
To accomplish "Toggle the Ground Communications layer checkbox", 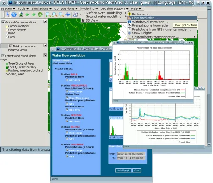I will point(3,22).
